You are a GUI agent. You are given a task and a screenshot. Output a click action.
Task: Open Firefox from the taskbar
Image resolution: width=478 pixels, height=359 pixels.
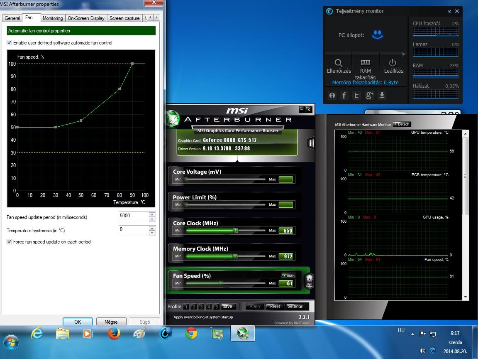pyautogui.click(x=114, y=333)
